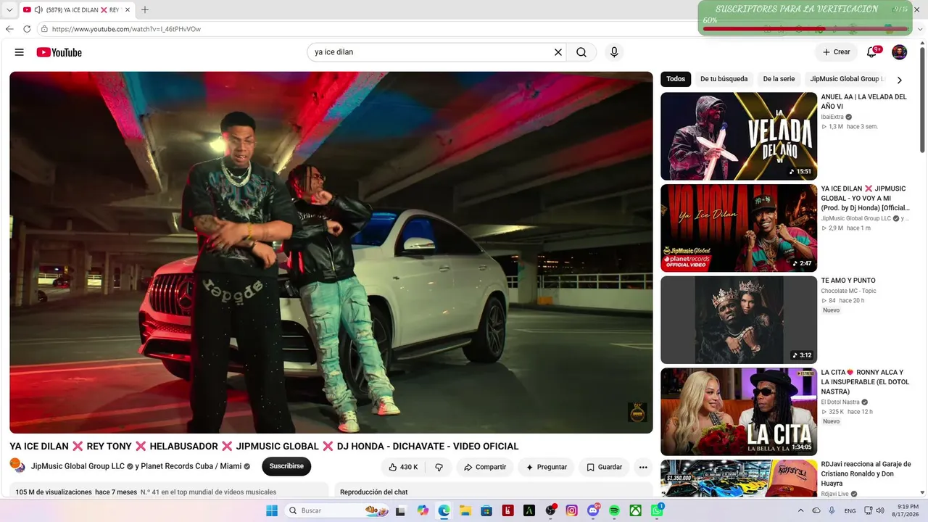928x522 pixels.
Task: Open Anuel AA La Velada thumbnail
Action: 739,136
